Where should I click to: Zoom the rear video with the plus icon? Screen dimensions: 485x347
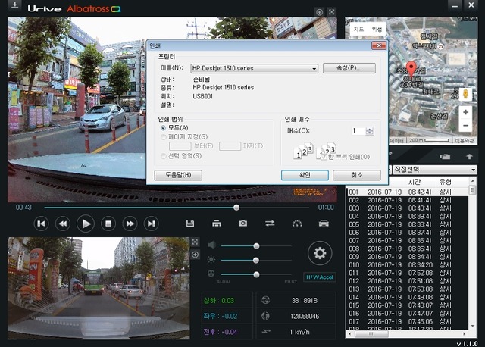click(195, 255)
